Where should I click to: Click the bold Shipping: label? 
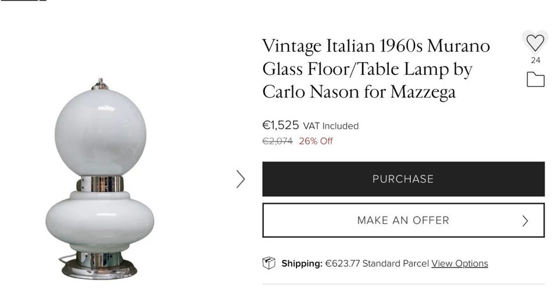point(302,263)
